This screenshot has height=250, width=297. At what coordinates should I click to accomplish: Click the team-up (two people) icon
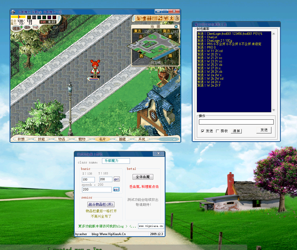click(x=149, y=18)
